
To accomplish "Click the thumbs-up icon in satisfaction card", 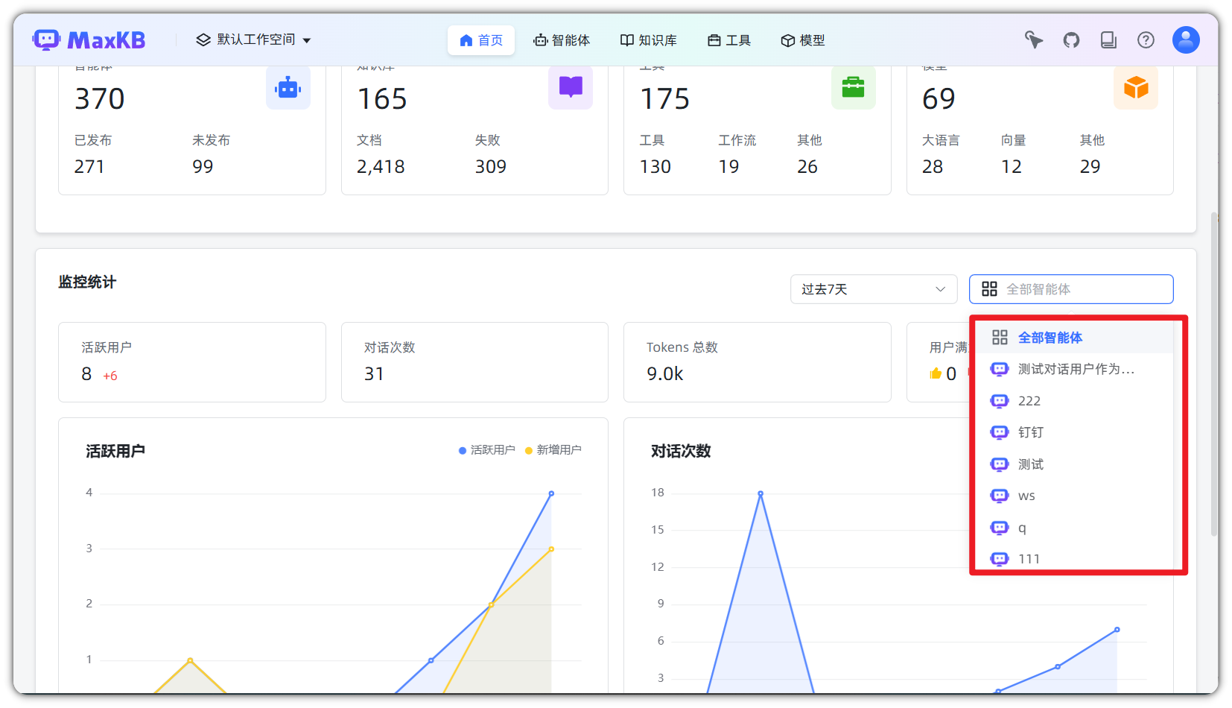I will pos(936,373).
